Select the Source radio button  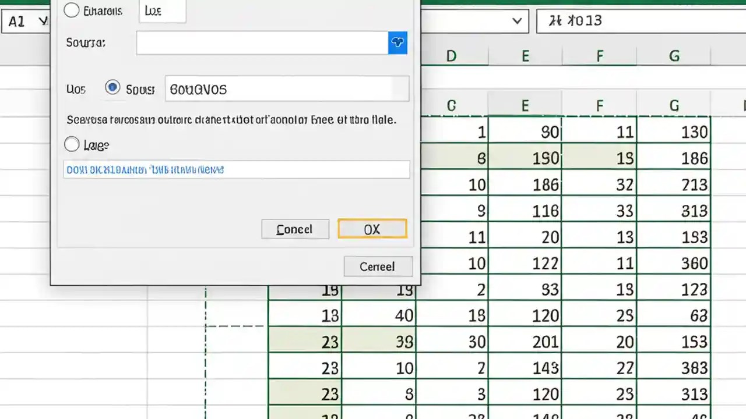coord(112,87)
